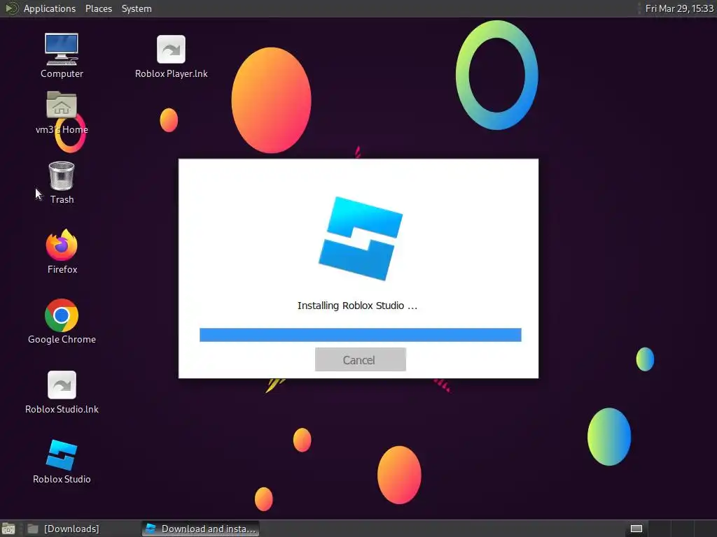Click the Roblox Studio logo in installer

pos(361,238)
